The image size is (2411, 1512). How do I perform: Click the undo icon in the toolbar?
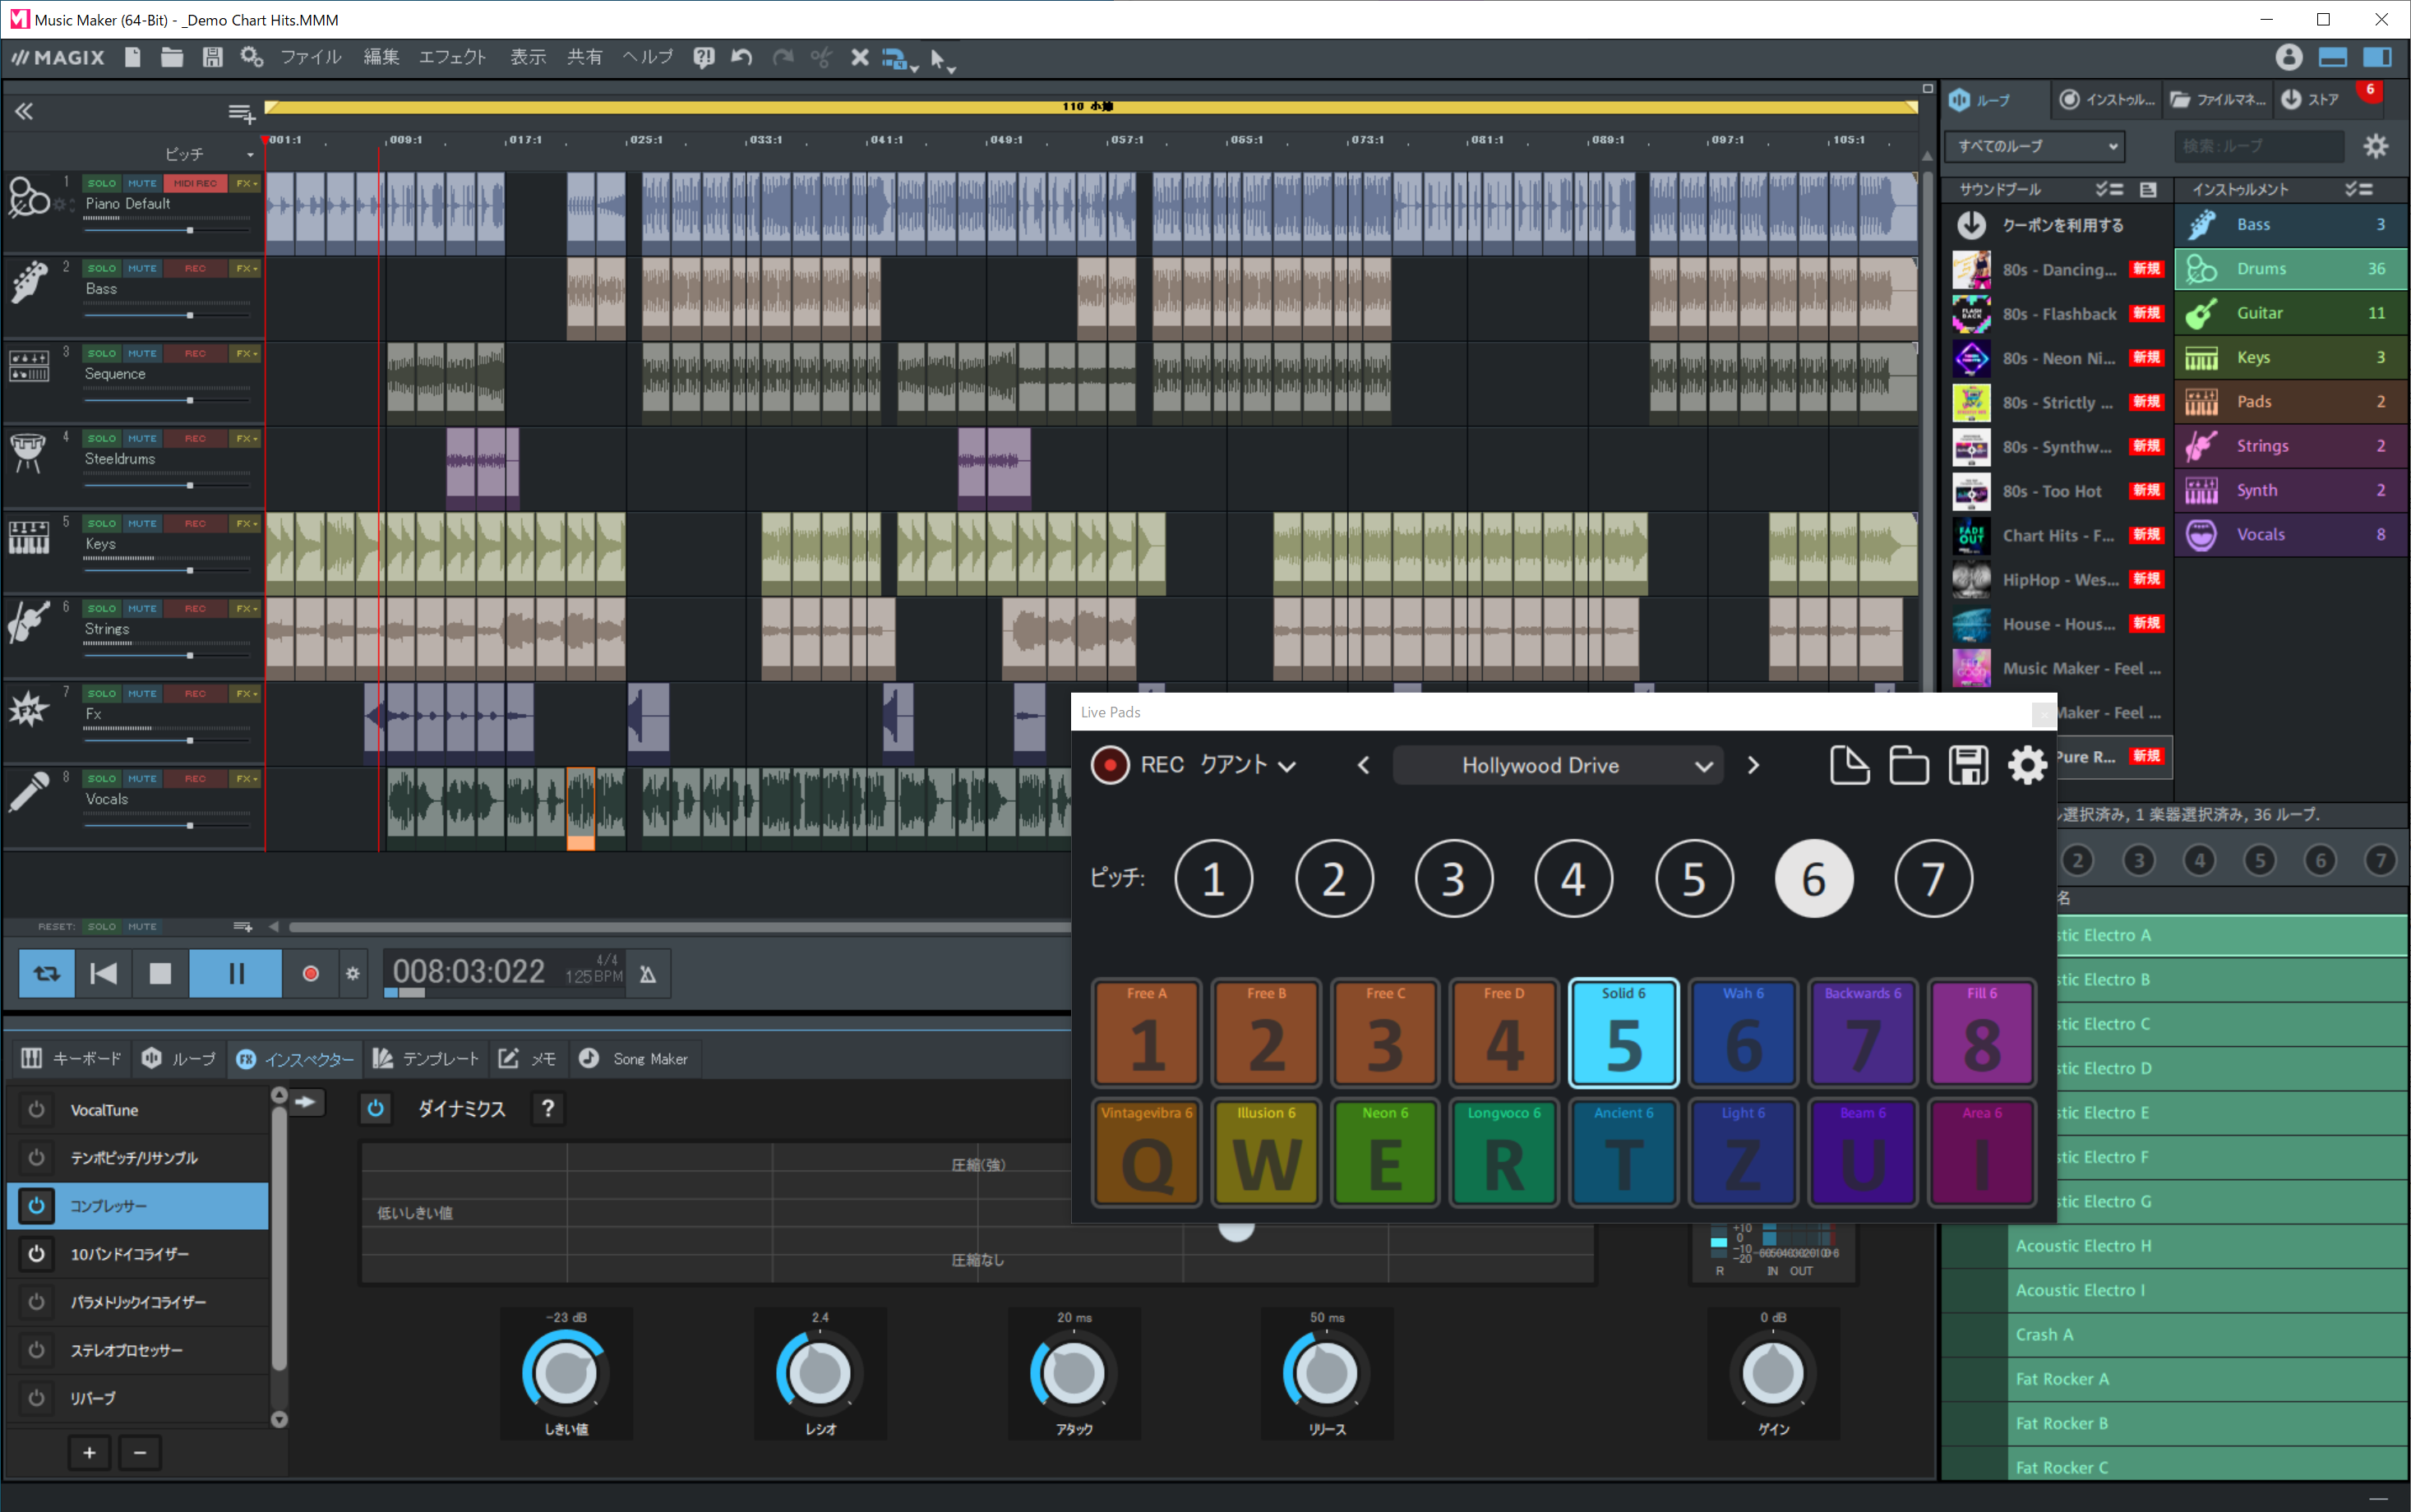click(x=741, y=57)
